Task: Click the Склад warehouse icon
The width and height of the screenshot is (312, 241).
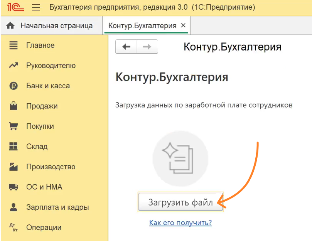Action: [x=13, y=146]
